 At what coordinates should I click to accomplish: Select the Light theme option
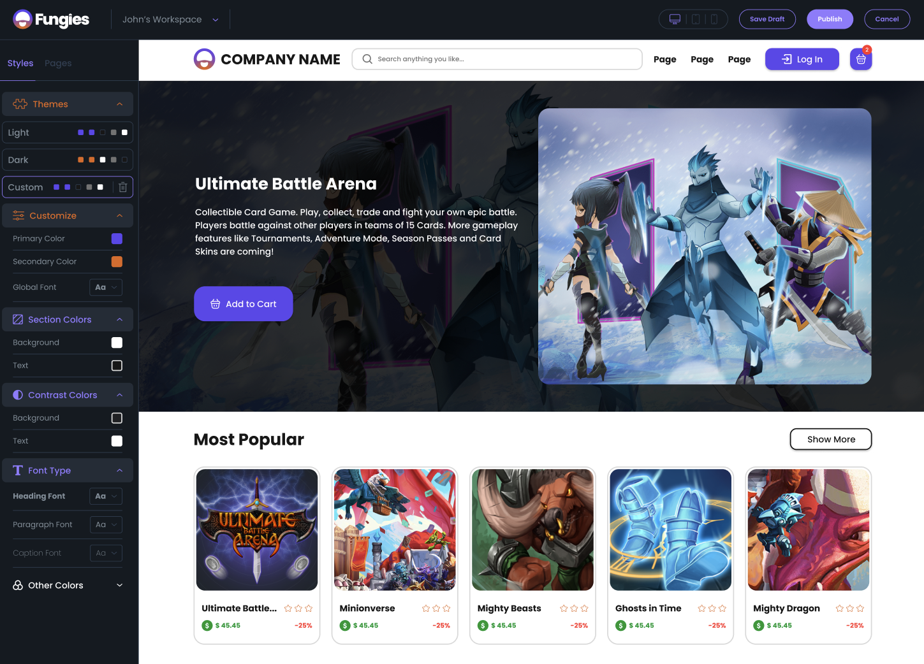click(x=68, y=133)
